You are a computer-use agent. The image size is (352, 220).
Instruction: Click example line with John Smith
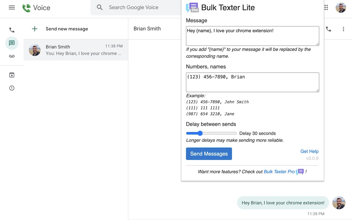pos(218,102)
